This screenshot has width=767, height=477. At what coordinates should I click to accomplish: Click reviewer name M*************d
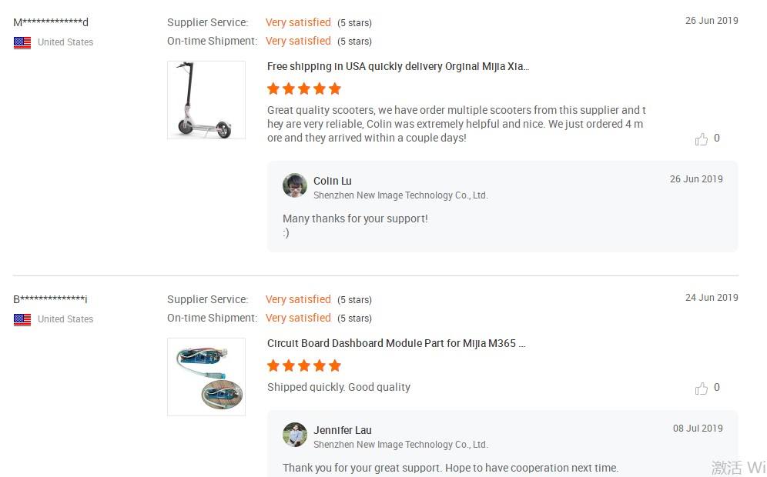51,22
